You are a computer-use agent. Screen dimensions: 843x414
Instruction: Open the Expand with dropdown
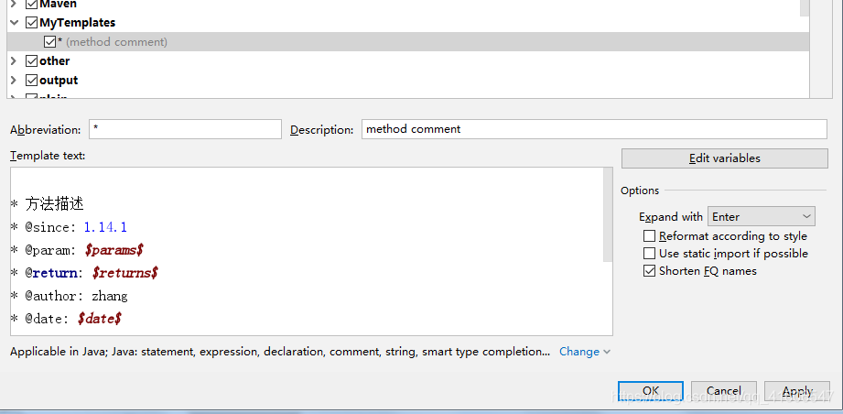tap(761, 217)
